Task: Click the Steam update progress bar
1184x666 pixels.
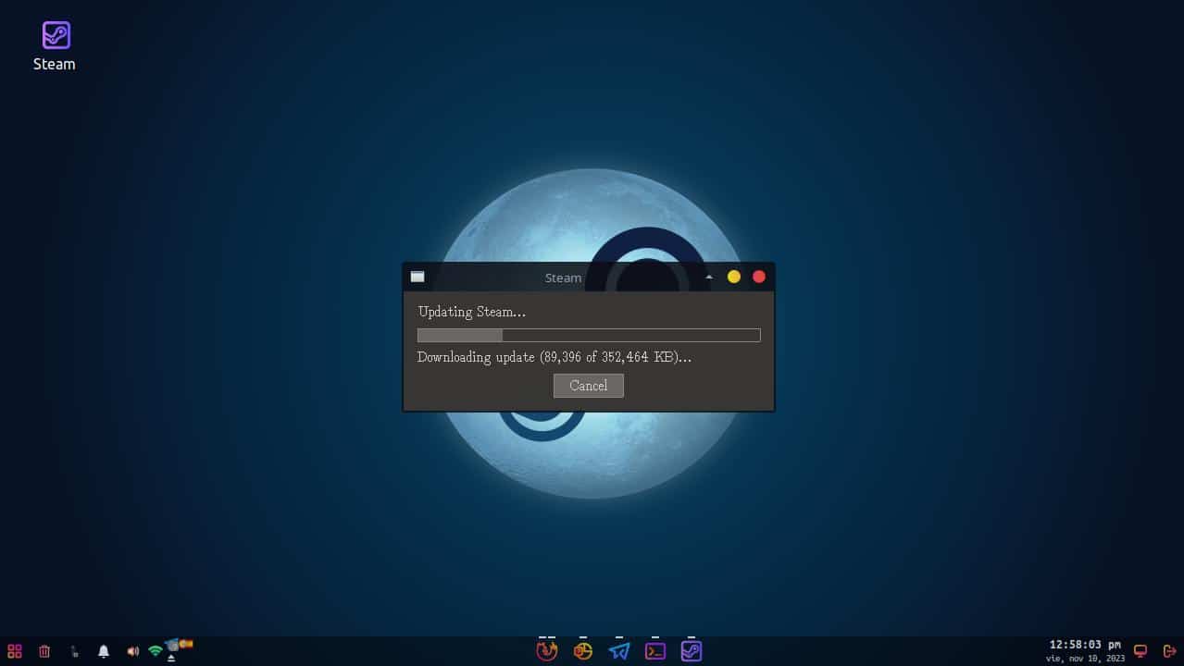Action: [x=588, y=335]
